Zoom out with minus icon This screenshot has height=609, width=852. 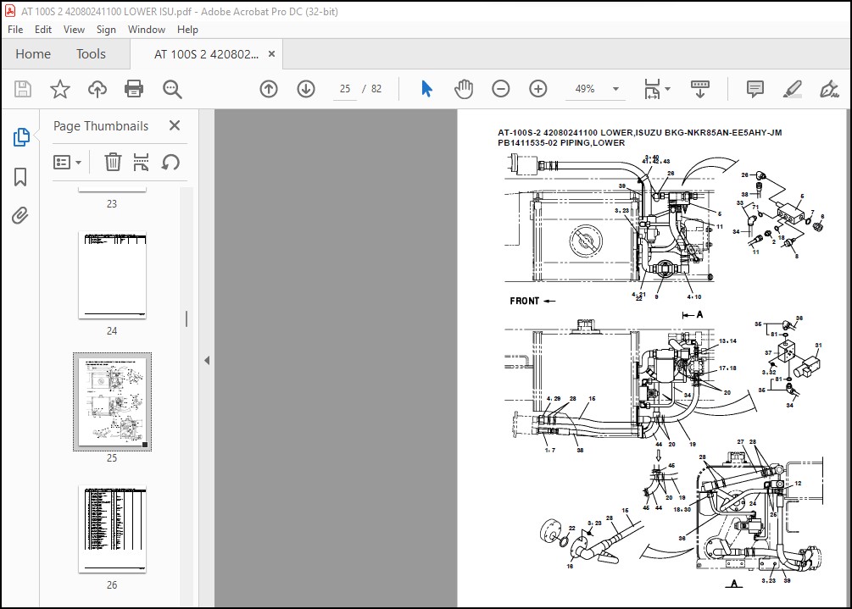[500, 88]
